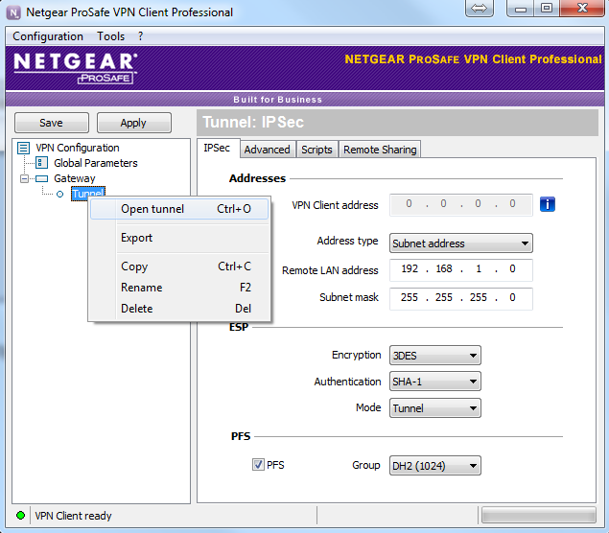Choose Copy from context menu

click(x=179, y=266)
